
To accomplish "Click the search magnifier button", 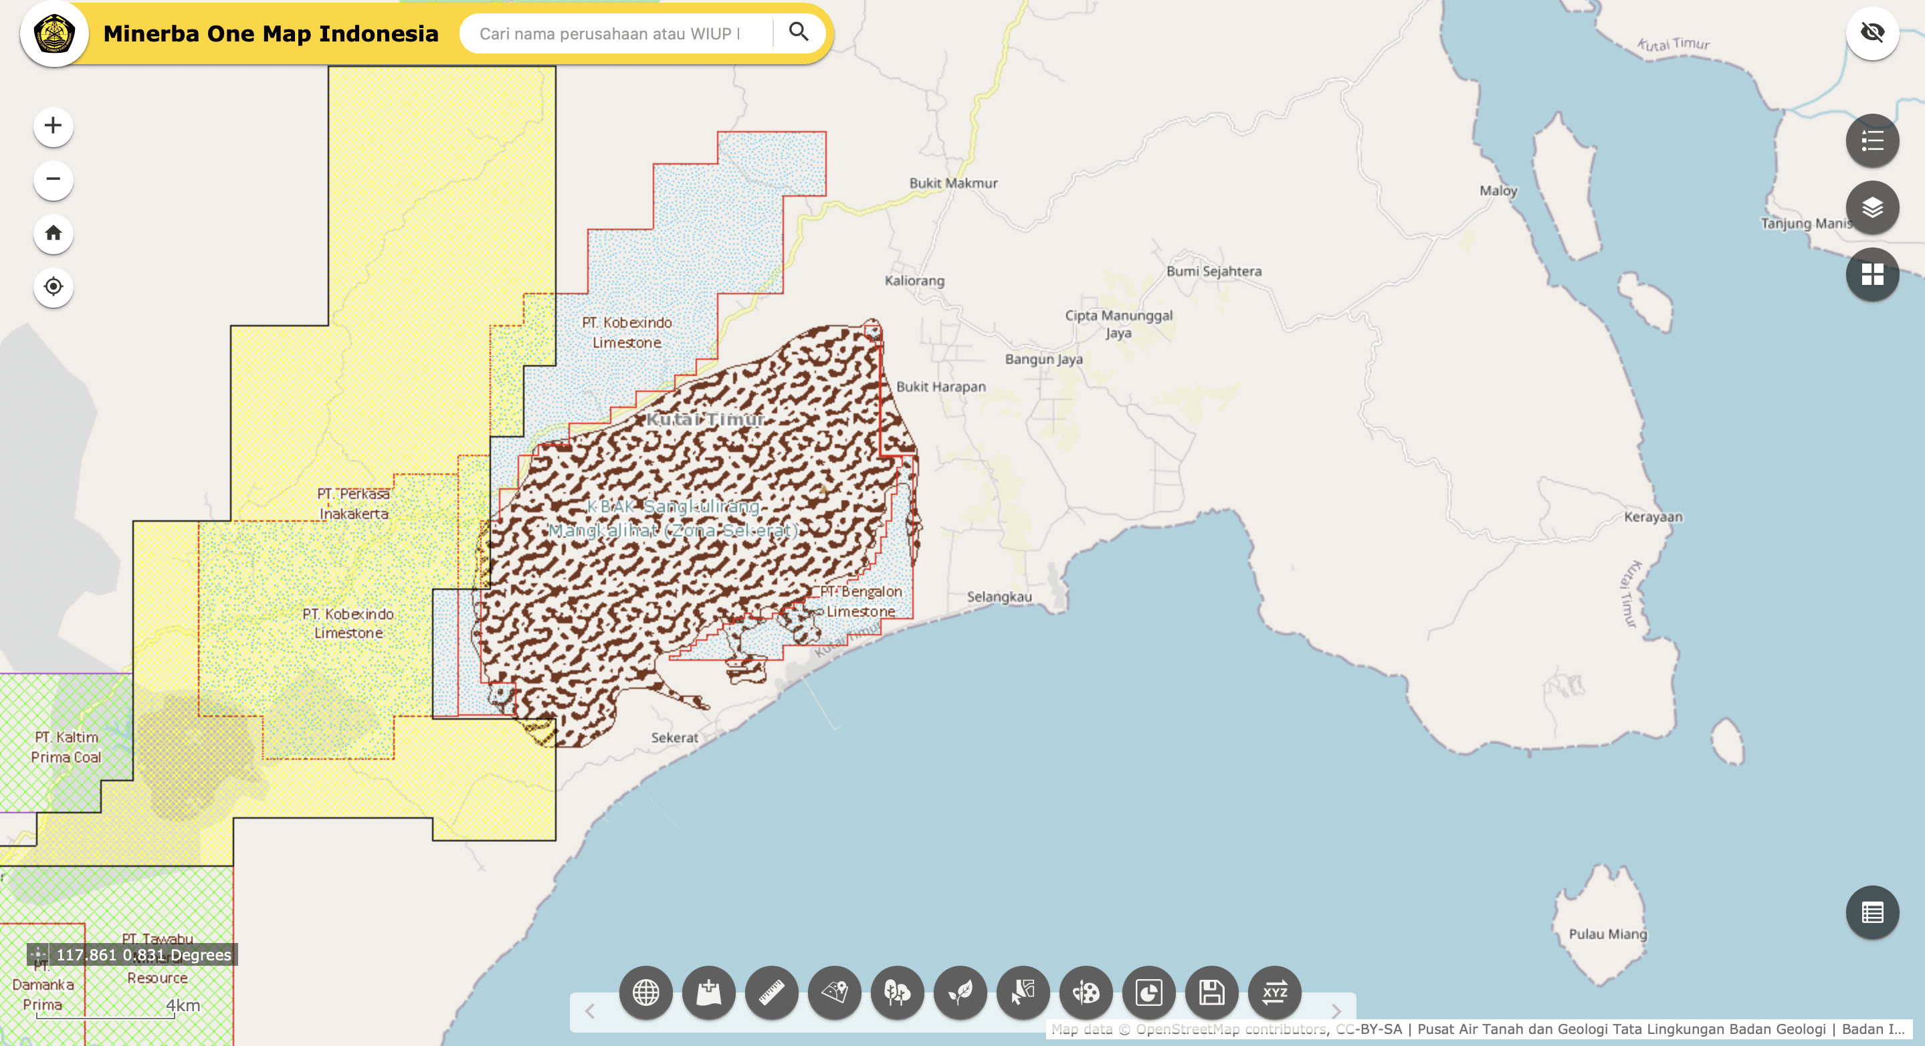I will pyautogui.click(x=798, y=32).
